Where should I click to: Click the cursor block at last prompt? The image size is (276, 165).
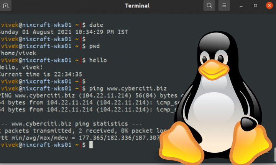pos(91,145)
